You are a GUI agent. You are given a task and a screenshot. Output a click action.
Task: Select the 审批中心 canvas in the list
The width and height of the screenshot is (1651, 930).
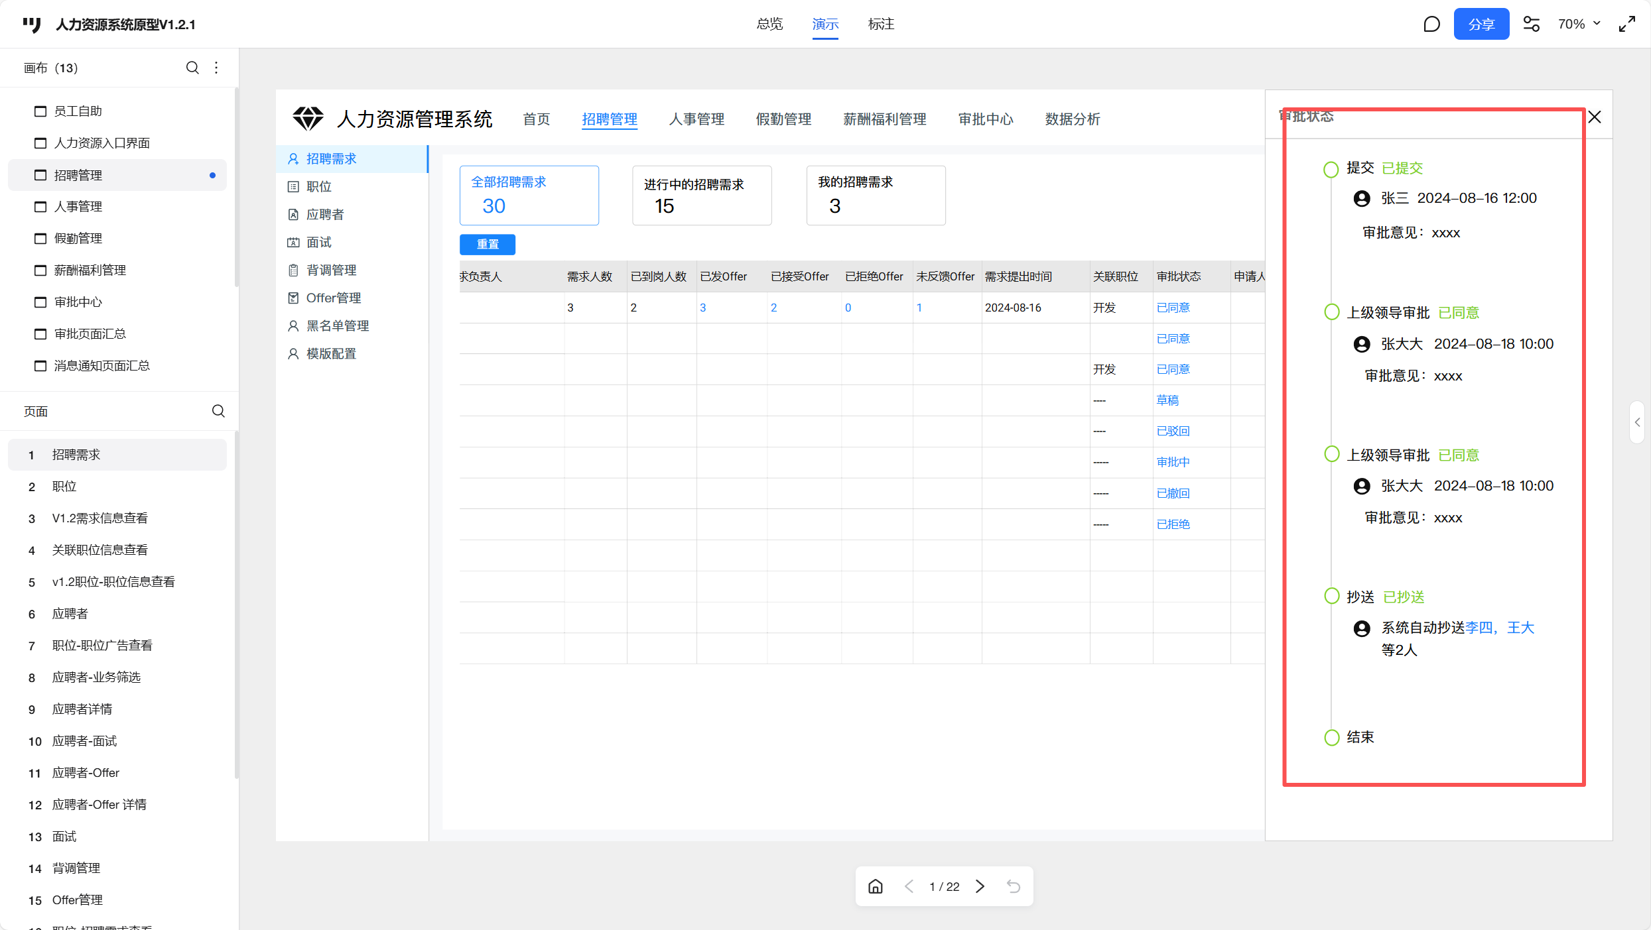click(78, 302)
